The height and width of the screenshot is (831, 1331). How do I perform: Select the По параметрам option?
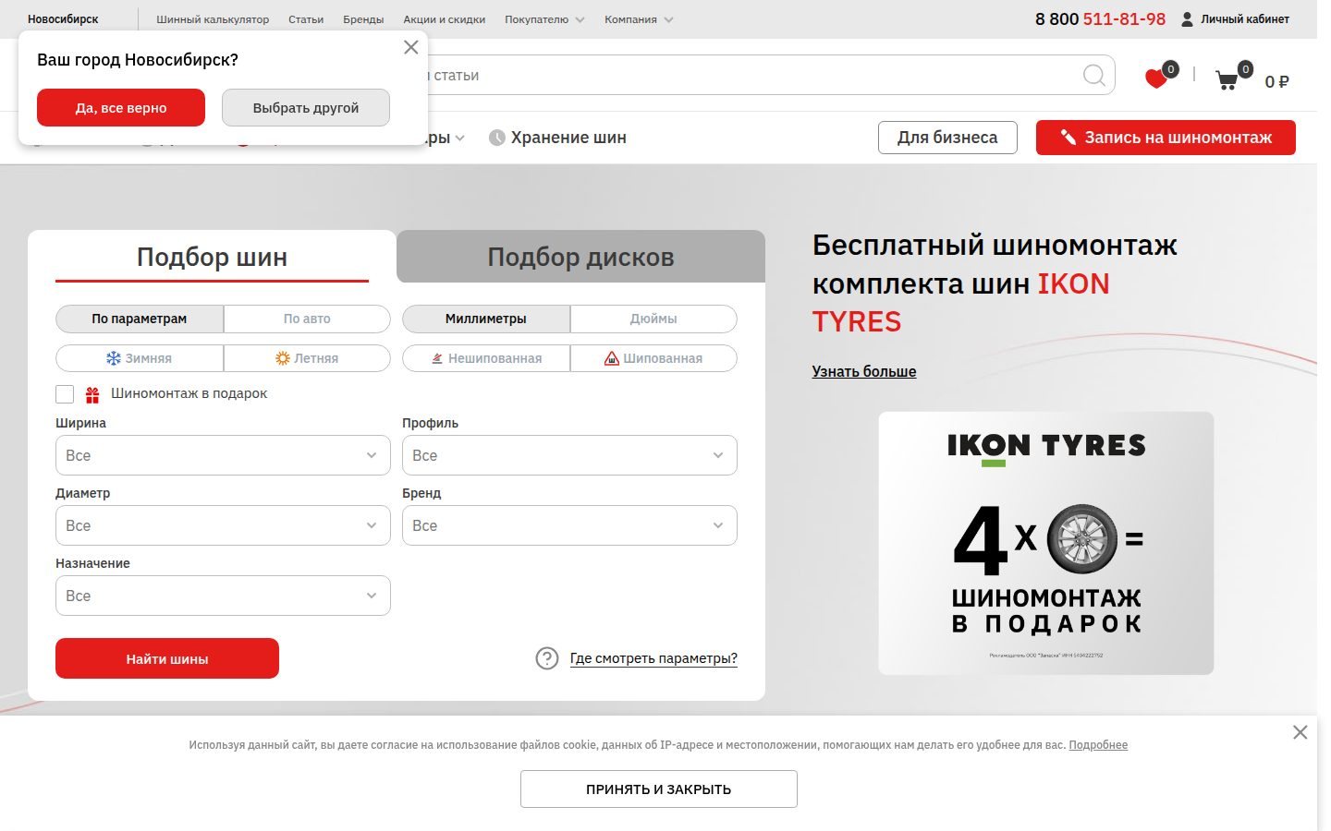pos(140,319)
